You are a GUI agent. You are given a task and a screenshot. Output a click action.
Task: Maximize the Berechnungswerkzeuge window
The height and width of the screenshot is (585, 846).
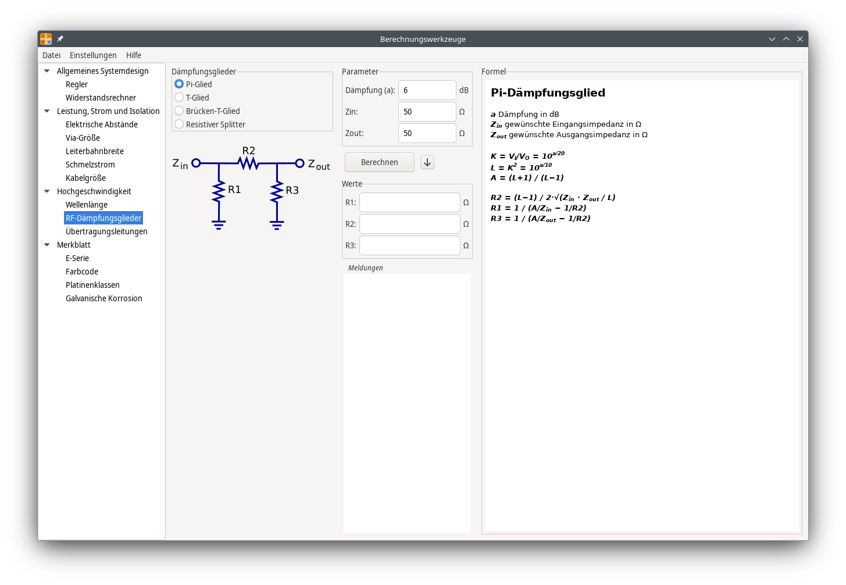pyautogui.click(x=786, y=39)
